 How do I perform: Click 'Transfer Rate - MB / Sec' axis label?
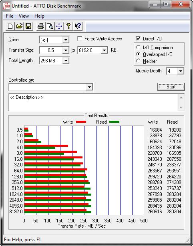(x=82, y=226)
